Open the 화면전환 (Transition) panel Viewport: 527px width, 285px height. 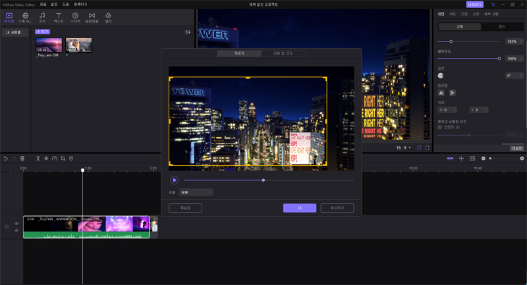92,18
